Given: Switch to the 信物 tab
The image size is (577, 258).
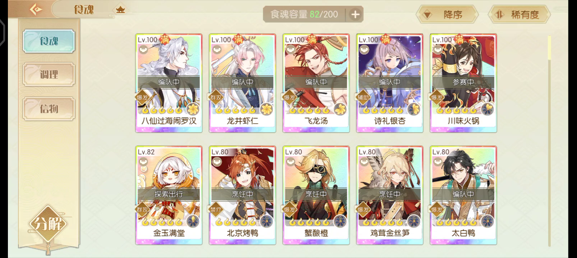Looking at the screenshot, I should (x=49, y=108).
